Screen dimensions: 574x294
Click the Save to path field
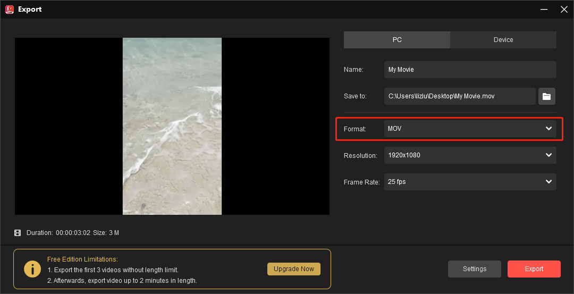(460, 96)
